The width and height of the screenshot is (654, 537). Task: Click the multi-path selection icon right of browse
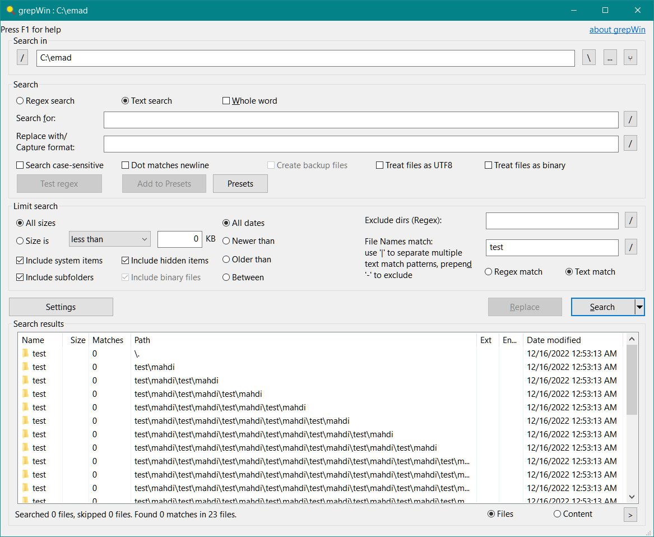pos(630,57)
